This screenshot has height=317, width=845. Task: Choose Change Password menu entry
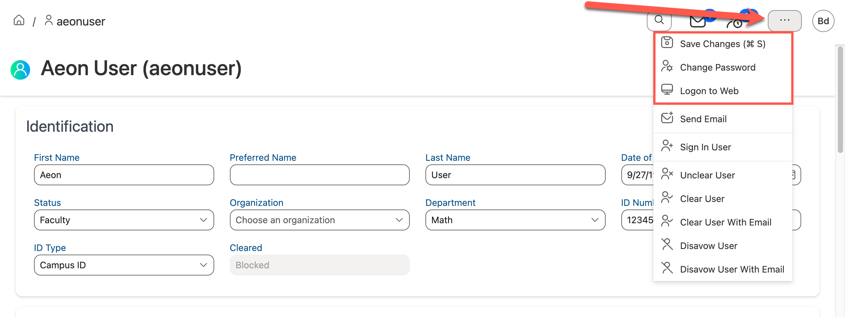pyautogui.click(x=717, y=68)
